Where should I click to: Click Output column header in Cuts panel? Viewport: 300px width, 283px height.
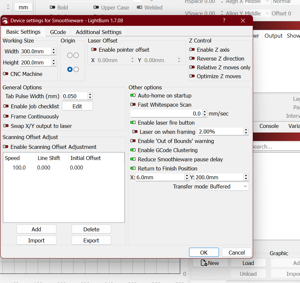273,36
